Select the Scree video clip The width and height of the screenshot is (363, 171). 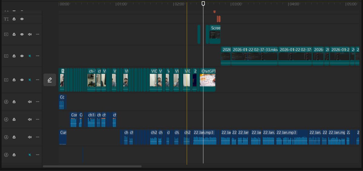pyautogui.click(x=215, y=34)
